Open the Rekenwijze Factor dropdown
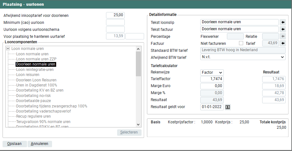Viewport: 292px width, 151px height. pos(212,72)
